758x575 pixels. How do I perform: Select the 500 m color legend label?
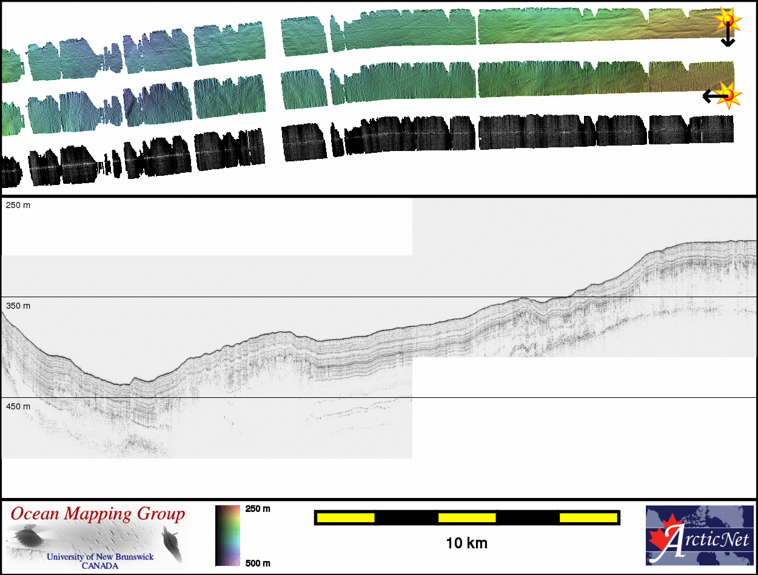[x=258, y=563]
